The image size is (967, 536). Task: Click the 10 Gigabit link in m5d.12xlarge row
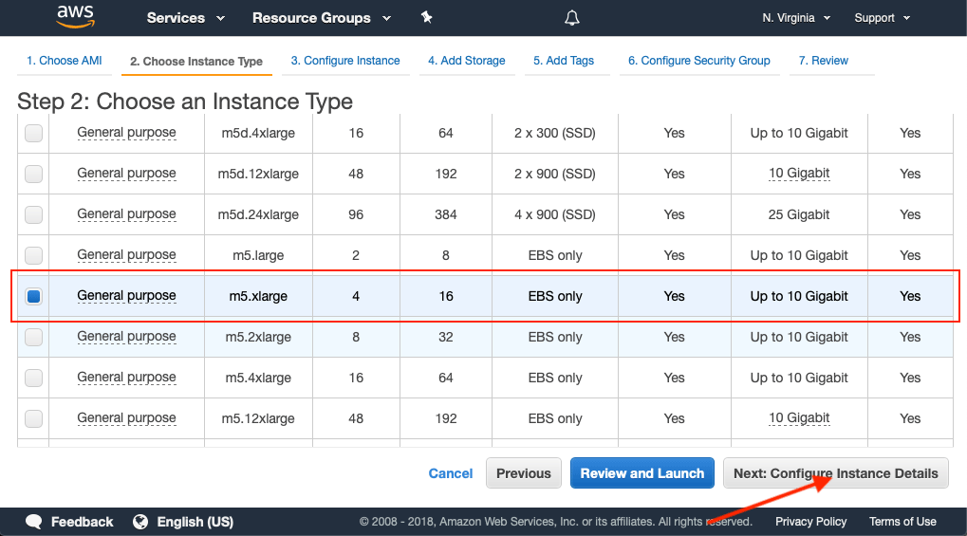tap(799, 174)
